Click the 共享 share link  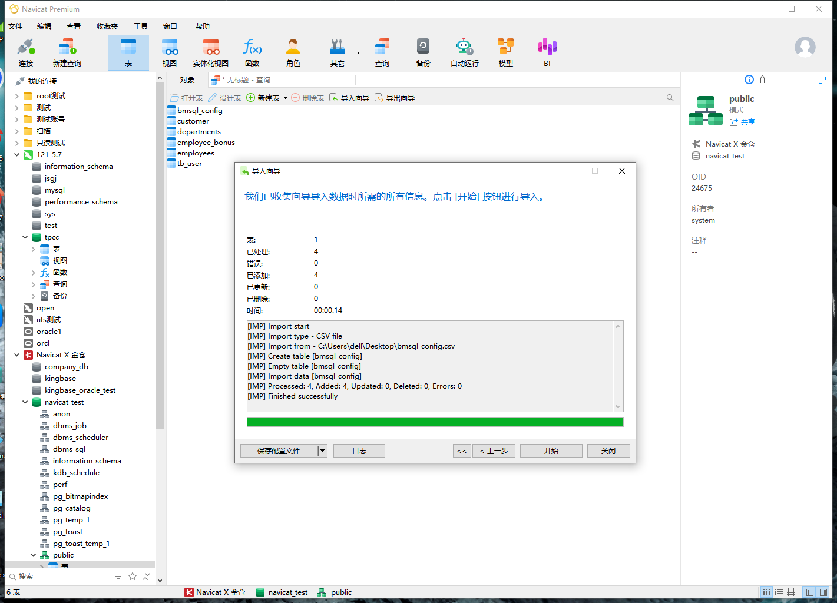742,122
